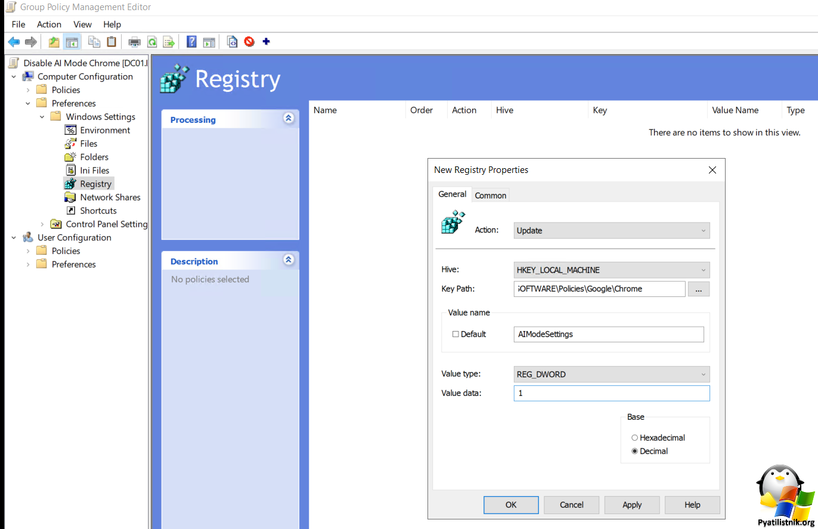The height and width of the screenshot is (529, 818).
Task: Select the Hexadecimal base radio button
Action: [x=635, y=438]
